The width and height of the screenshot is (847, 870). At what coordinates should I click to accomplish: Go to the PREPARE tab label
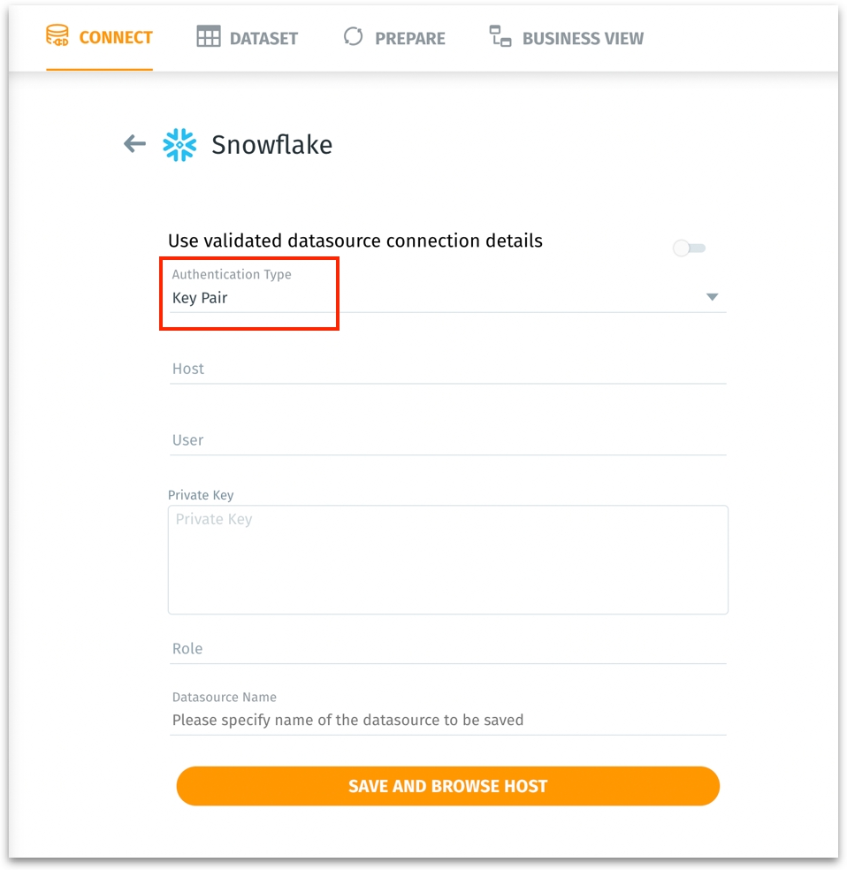point(409,38)
